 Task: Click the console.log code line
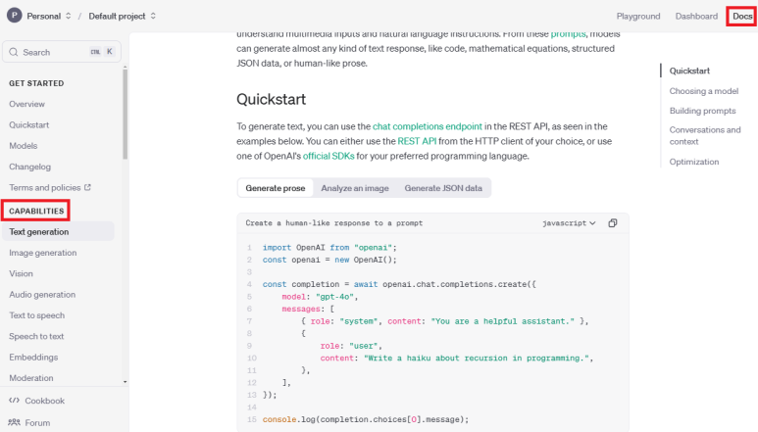(366, 419)
